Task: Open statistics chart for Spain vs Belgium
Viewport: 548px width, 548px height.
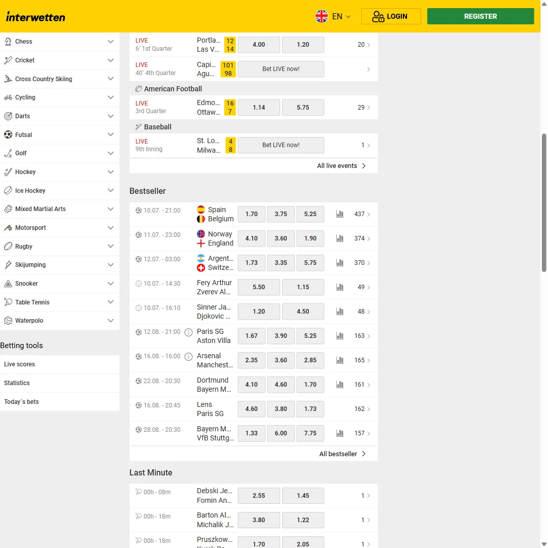Action: (x=339, y=214)
